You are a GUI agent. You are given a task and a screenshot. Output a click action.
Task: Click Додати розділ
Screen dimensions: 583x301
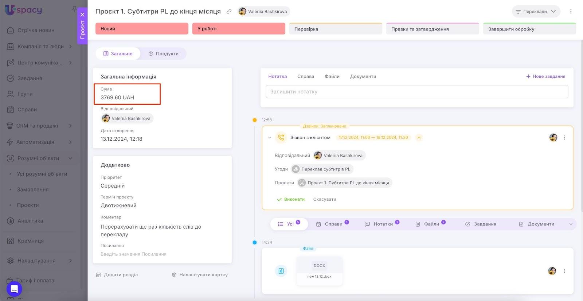117,275
